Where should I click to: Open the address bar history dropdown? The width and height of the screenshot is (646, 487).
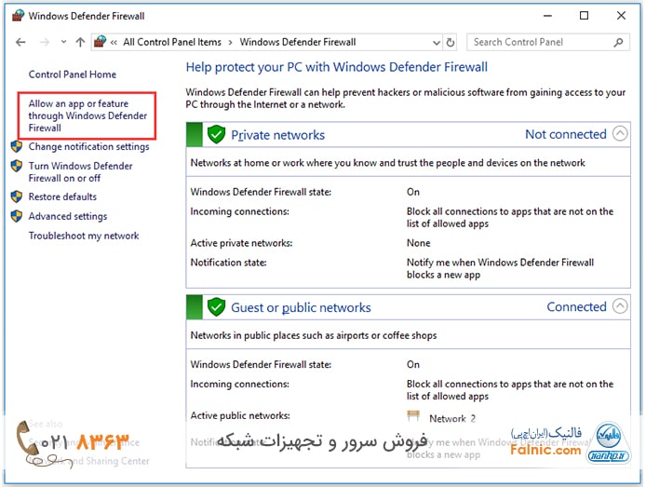tap(436, 42)
